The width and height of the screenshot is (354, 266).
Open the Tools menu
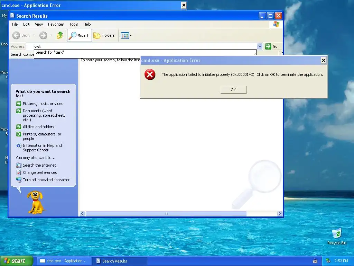[73, 24]
